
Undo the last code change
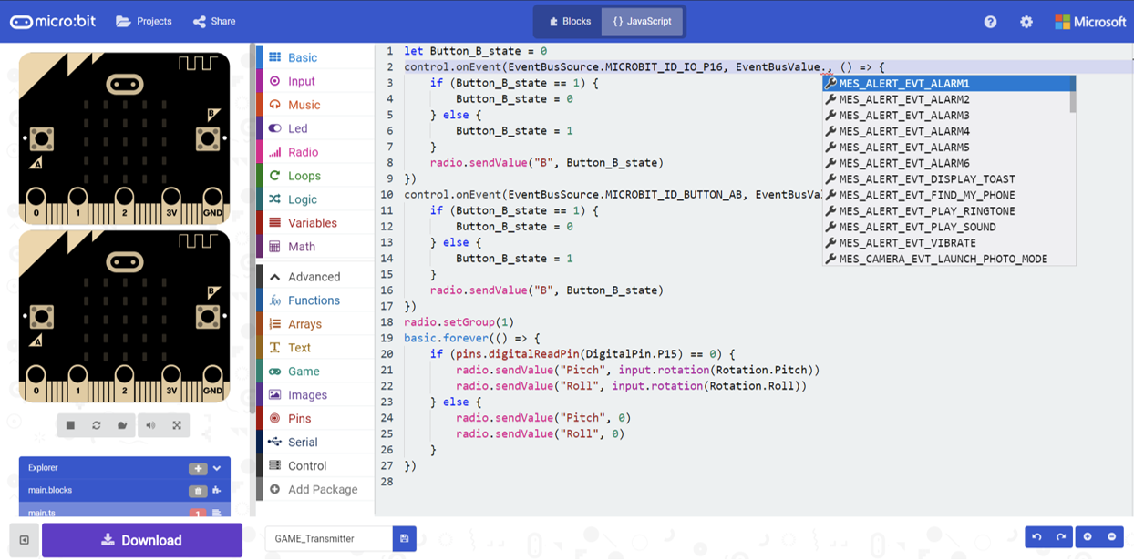[1036, 537]
